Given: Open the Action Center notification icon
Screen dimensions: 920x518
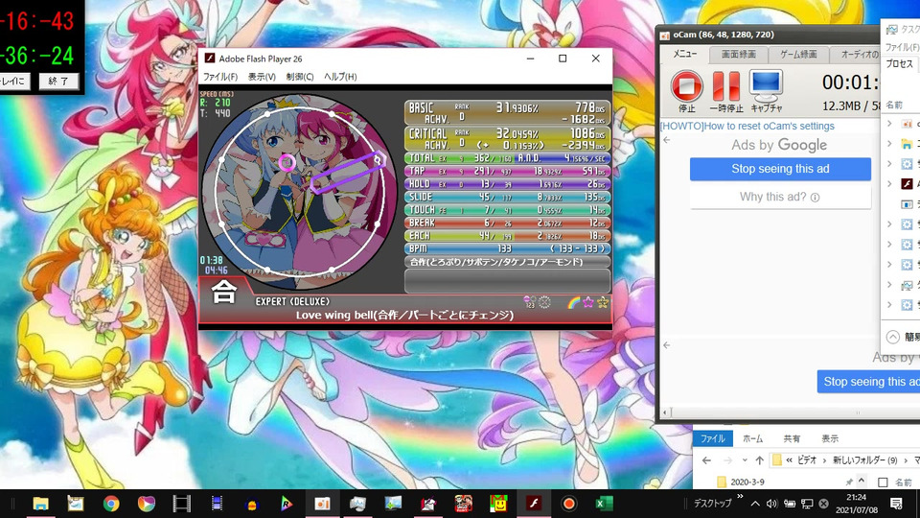Looking at the screenshot, I should pyautogui.click(x=896, y=504).
